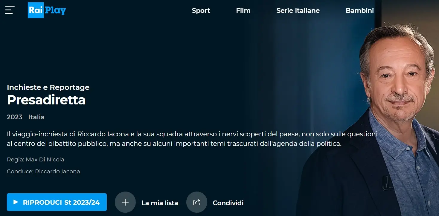439x216 pixels.
Task: Select the Condividi label
Action: click(228, 203)
